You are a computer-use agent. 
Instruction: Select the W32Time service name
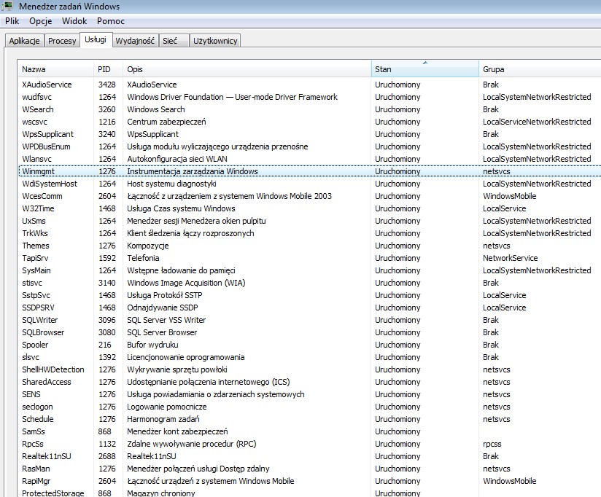click(38, 208)
